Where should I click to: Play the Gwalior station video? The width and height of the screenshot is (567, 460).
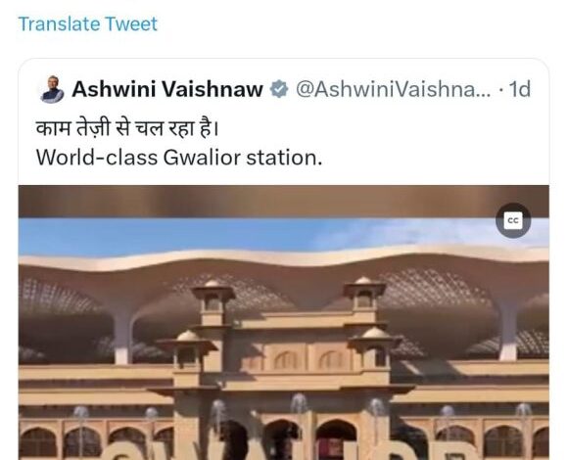pyautogui.click(x=284, y=322)
